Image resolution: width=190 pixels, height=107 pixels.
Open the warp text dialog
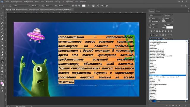click(x=88, y=6)
